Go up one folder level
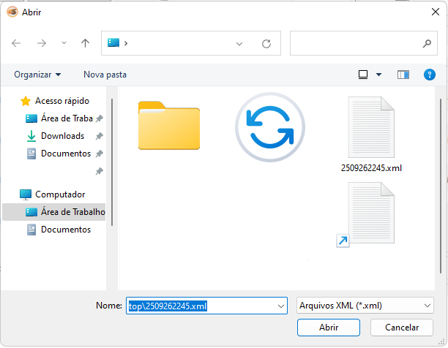The height and width of the screenshot is (348, 448). tap(85, 44)
